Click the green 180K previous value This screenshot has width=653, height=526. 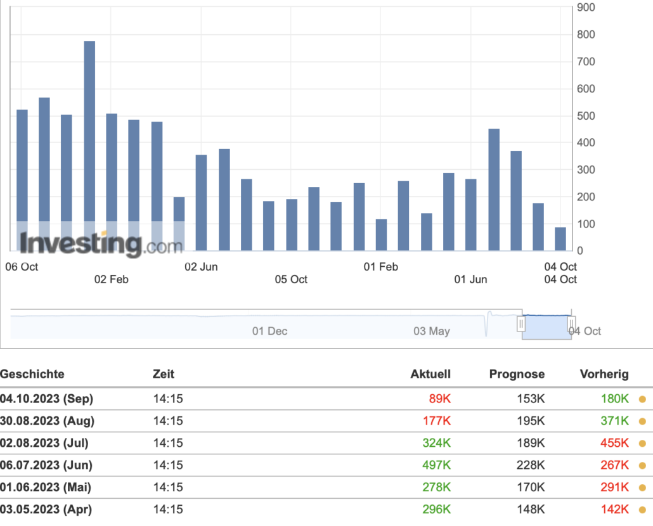615,399
